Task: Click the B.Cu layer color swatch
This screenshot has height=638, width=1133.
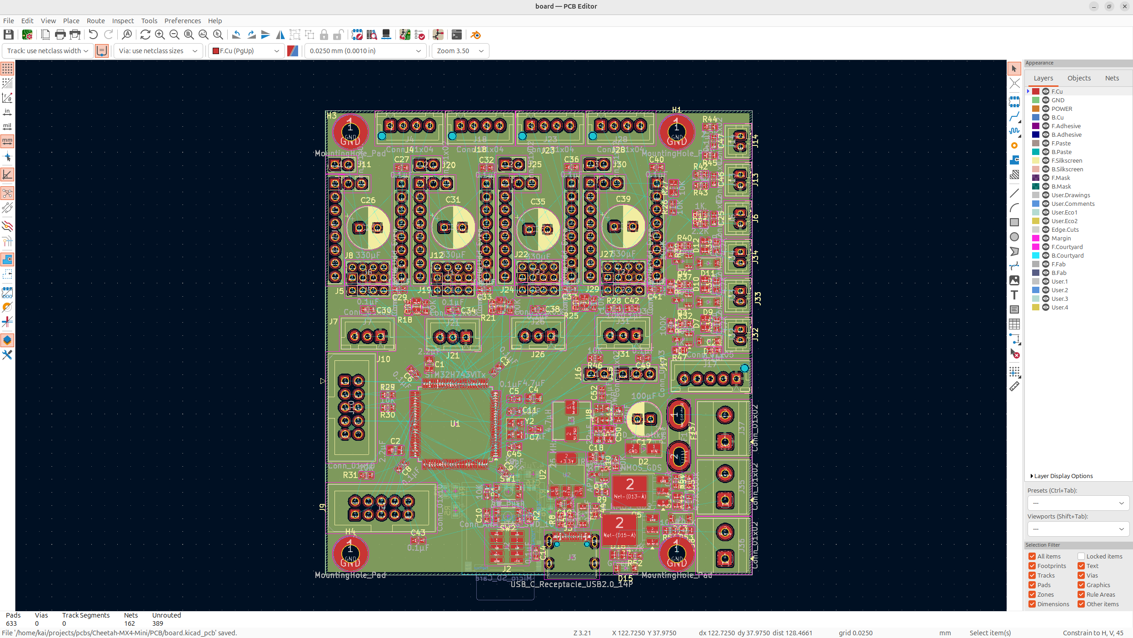Action: (1036, 117)
